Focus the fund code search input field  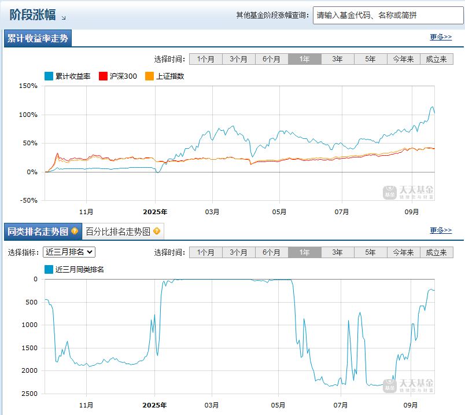388,15
